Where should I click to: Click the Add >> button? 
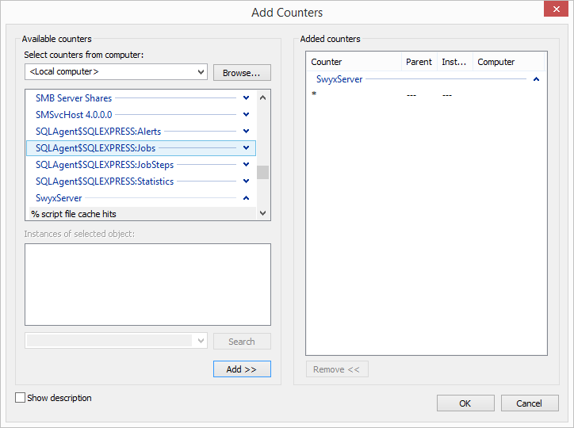[x=242, y=369]
